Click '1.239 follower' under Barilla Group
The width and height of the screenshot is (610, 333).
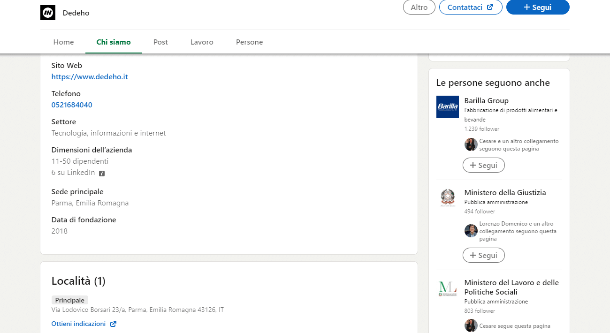tap(482, 129)
